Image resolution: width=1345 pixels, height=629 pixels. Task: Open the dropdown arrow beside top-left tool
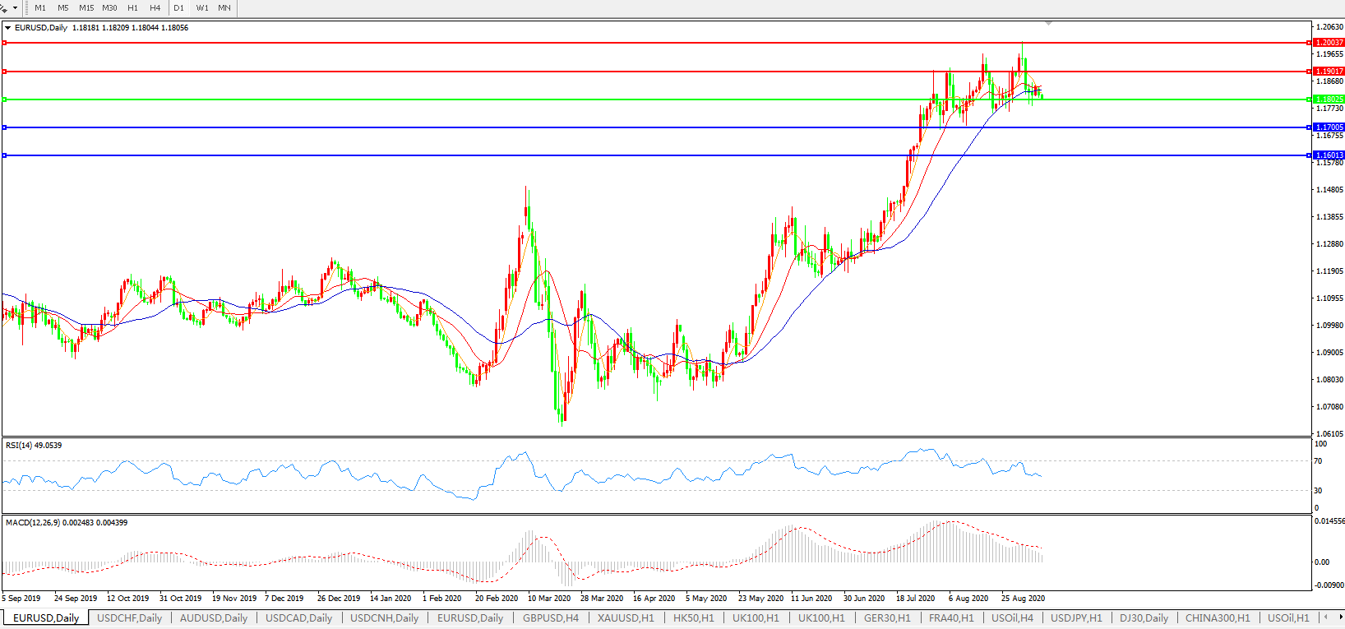tap(15, 7)
